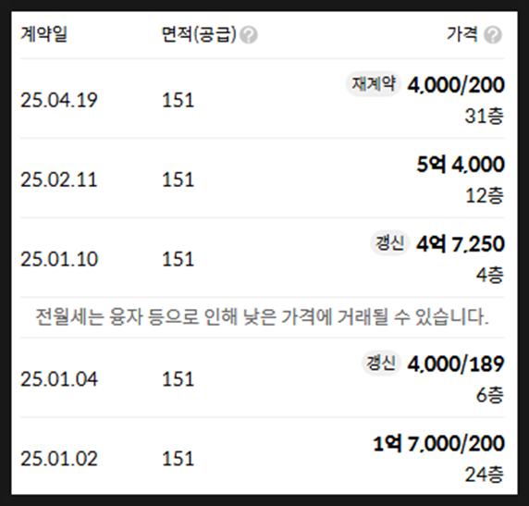Click the help icon beside 면적(공급)
The height and width of the screenshot is (506, 529).
[249, 35]
